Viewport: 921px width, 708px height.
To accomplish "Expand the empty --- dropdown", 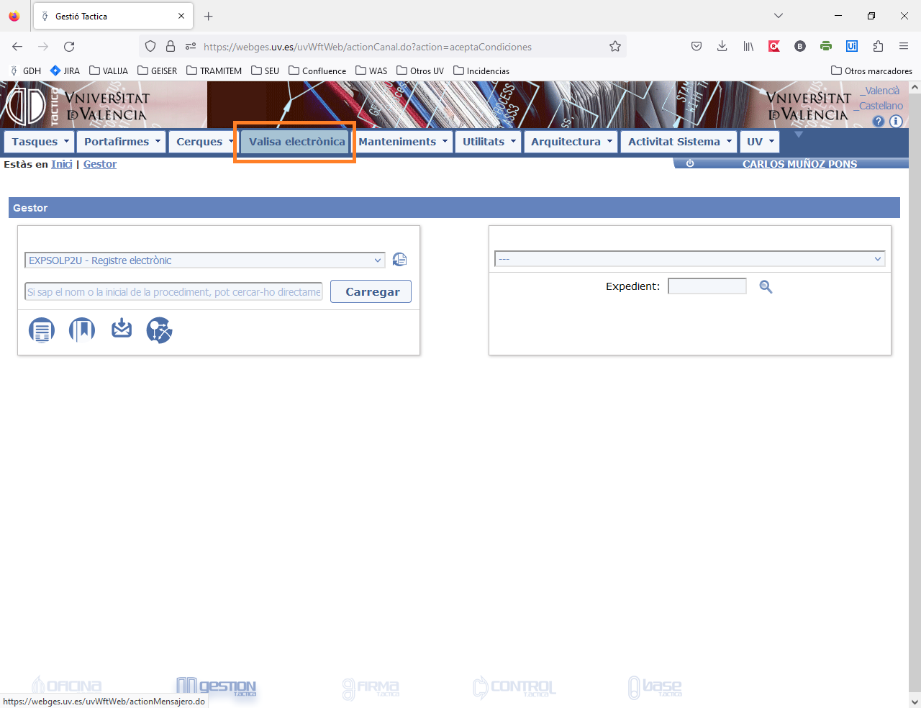I will (690, 259).
